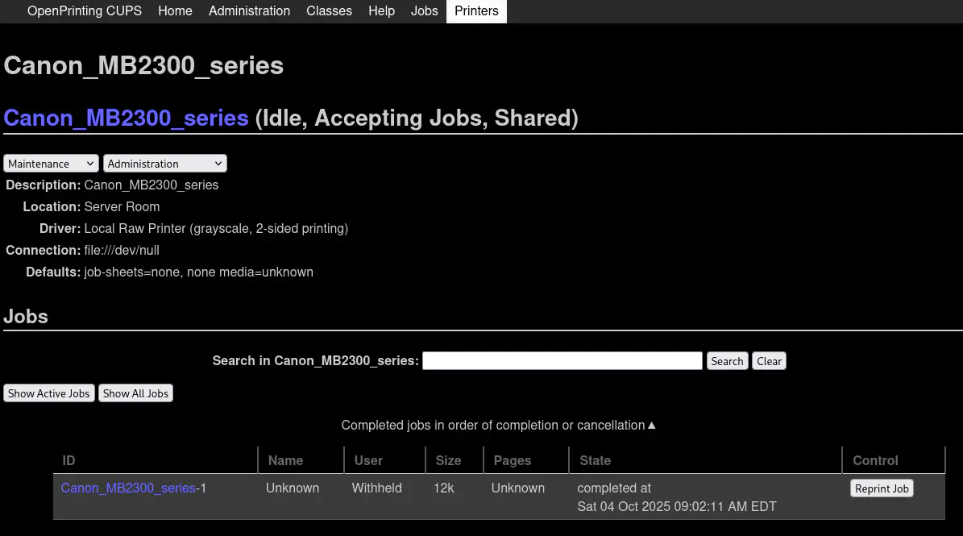Click the ID column header
Screen dimensions: 963x536
click(69, 461)
